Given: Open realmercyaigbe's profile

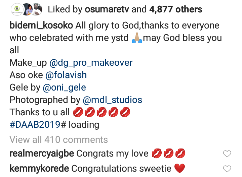Looking at the screenshot, I should tap(42, 154).
